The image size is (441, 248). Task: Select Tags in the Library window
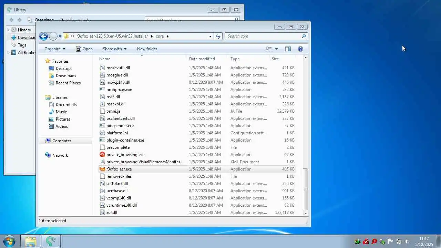[x=22, y=45]
